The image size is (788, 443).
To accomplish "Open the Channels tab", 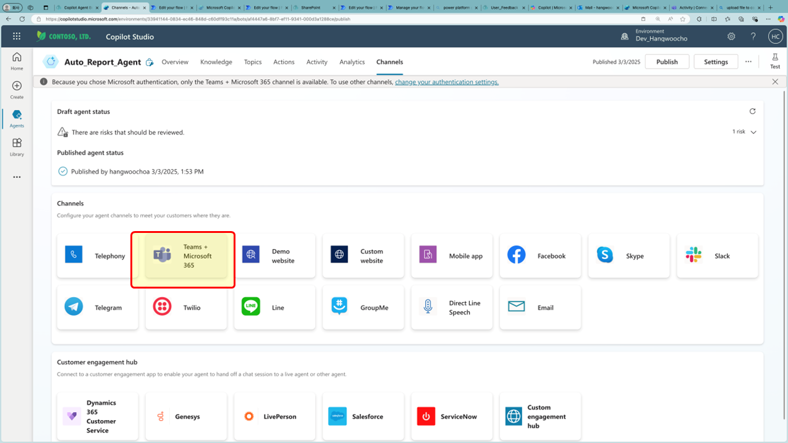I will pyautogui.click(x=390, y=62).
